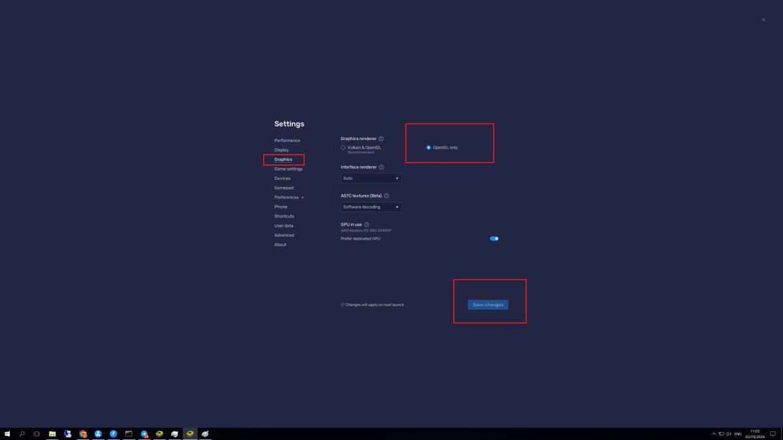Open the blue circular 'f' taskbar app
Viewport: 783px width, 440px height.
pos(114,433)
